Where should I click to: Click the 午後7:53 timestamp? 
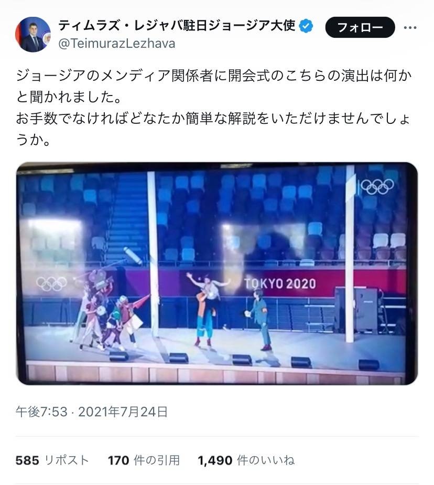(x=41, y=412)
